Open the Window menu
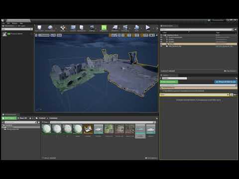239x179 pixels. [14, 23]
